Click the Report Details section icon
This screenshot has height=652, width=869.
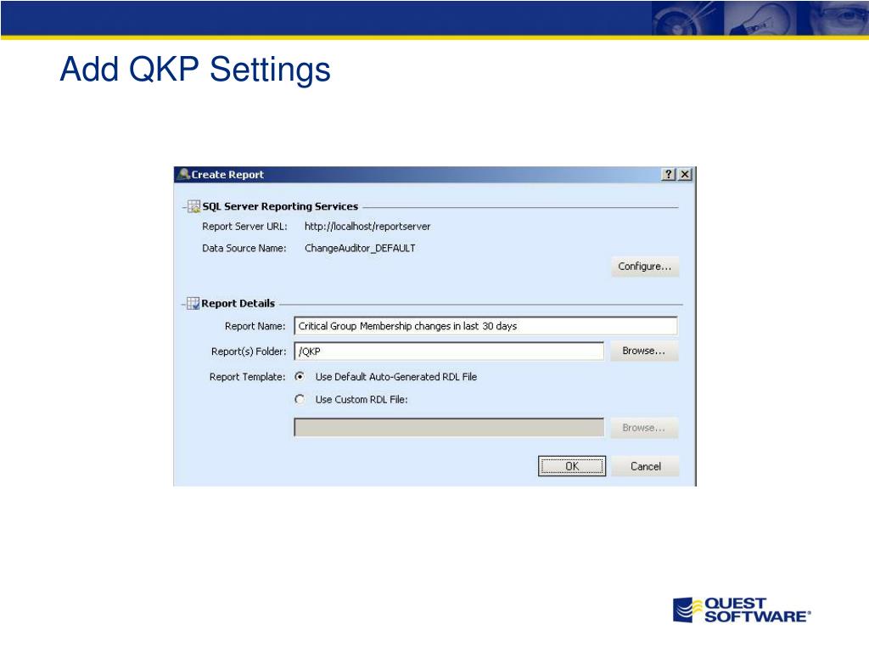193,303
